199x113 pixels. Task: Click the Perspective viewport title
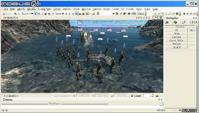coord(10,18)
